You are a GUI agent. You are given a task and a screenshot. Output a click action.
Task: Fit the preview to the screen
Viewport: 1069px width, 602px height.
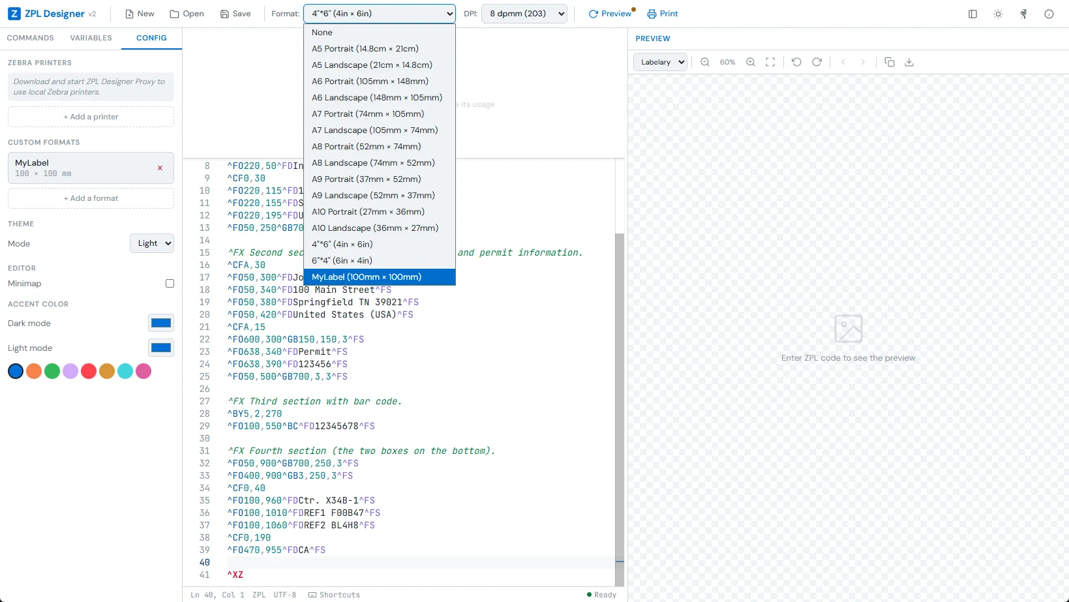tap(770, 62)
